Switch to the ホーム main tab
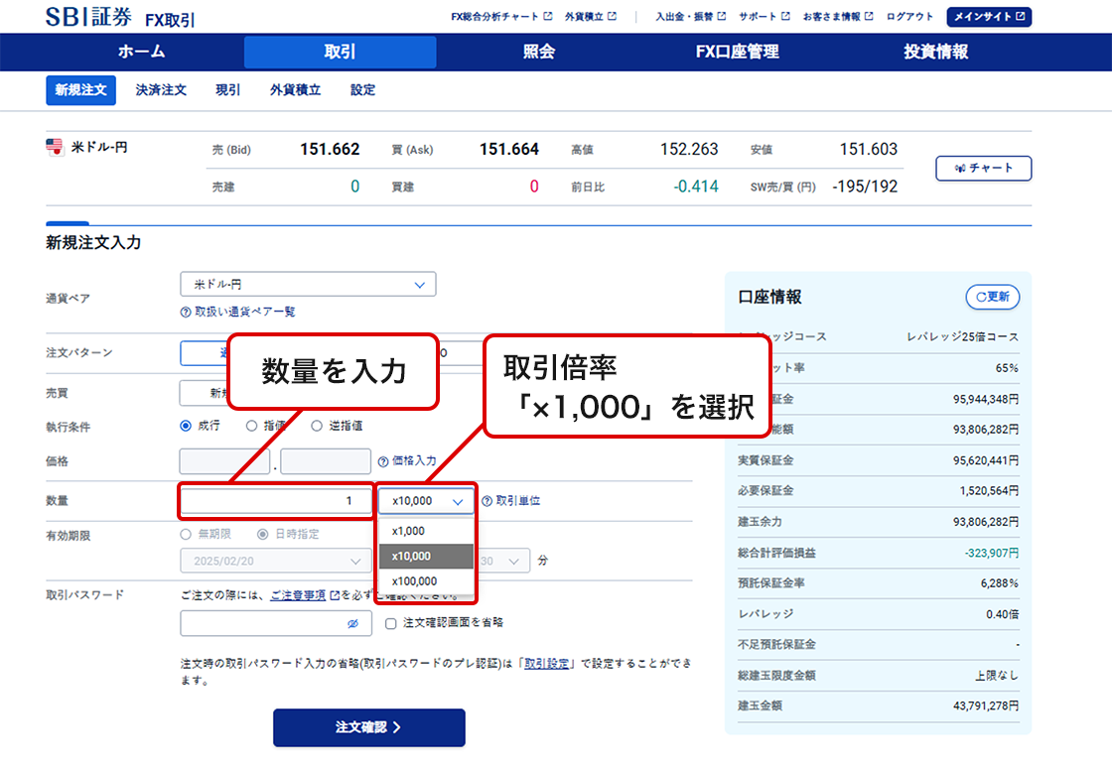Screen dimensions: 1112x767 pyautogui.click(x=142, y=52)
